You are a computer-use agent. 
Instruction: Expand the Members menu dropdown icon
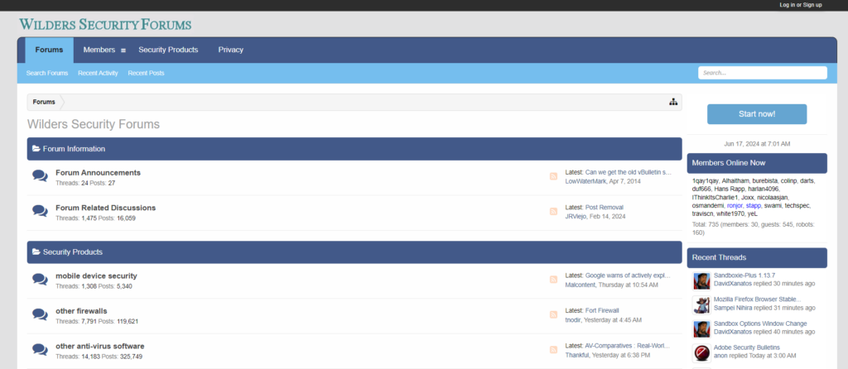[x=123, y=50]
